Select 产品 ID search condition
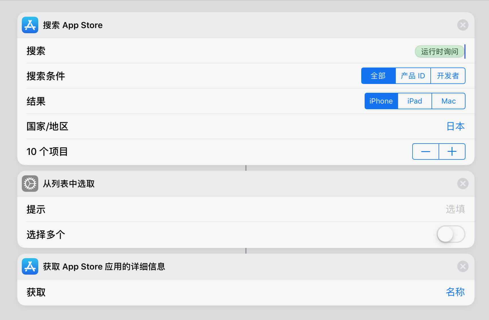The height and width of the screenshot is (320, 489). click(413, 76)
